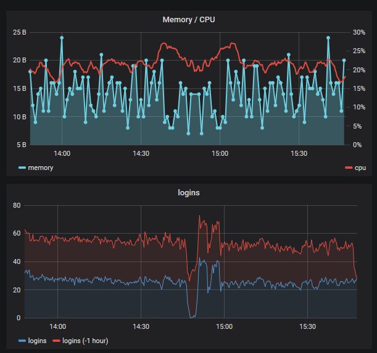This screenshot has height=353, width=377.
Task: Click the red logins (-1 hour) color swatch
Action: click(x=55, y=340)
